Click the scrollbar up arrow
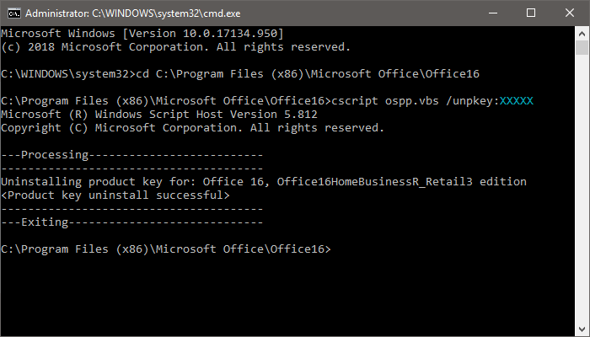 click(582, 33)
